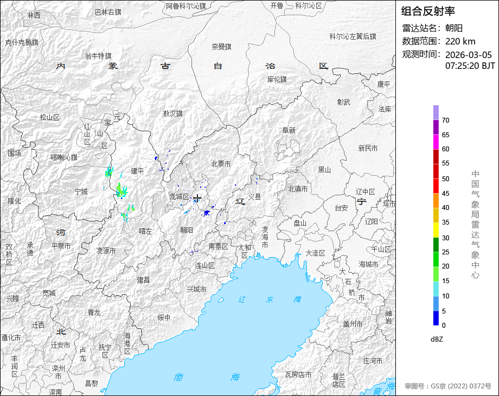Click the magenta 60–65 dBZ legend band
Screen dimensions: 499x396
pos(436,142)
